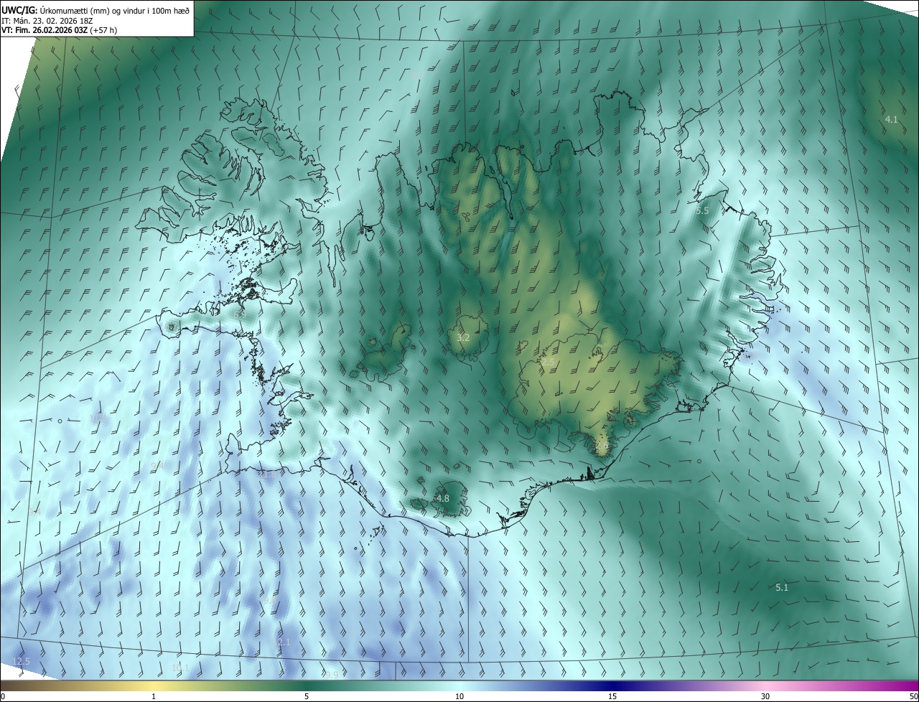Click the 2.5 value label on the map
Image resolution: width=919 pixels, height=702 pixels.
point(548,363)
